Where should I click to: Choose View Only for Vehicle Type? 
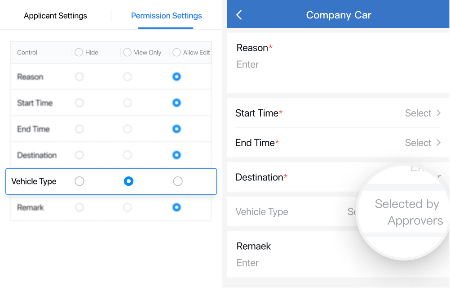(128, 181)
